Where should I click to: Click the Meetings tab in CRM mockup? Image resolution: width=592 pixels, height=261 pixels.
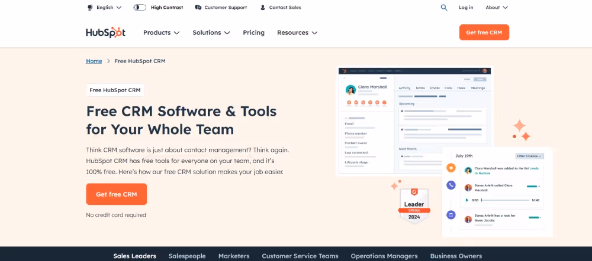(x=478, y=88)
